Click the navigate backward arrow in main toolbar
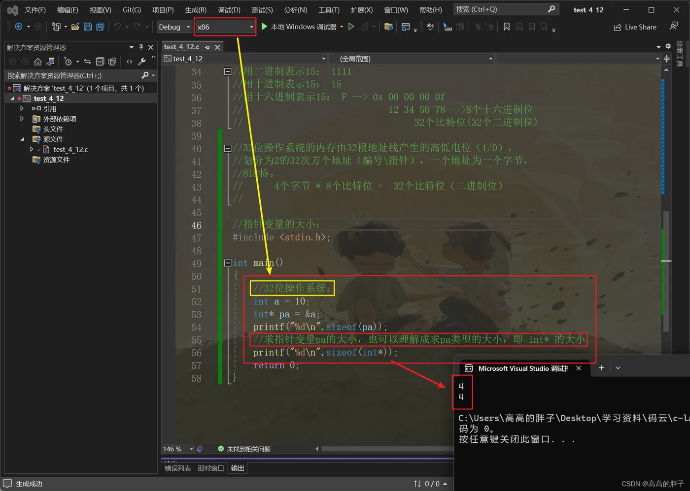The width and height of the screenshot is (690, 491). click(x=19, y=27)
